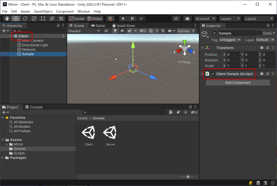
Task: Open Shaded draw mode dropdown
Action: pyautogui.click(x=84, y=31)
